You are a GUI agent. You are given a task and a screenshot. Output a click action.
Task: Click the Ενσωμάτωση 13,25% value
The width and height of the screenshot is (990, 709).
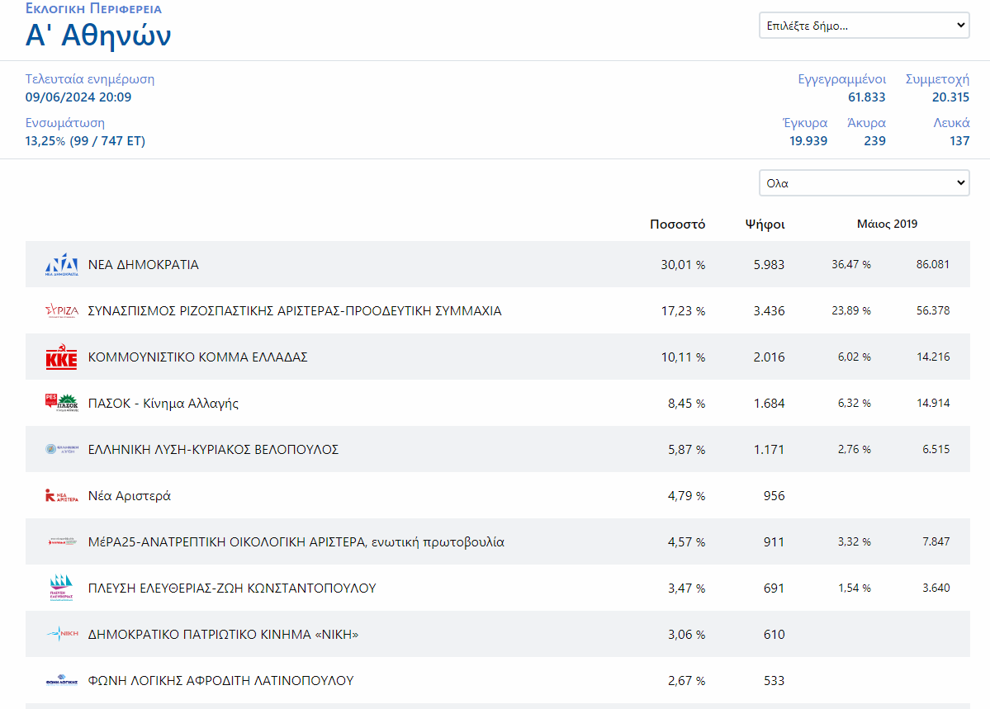85,141
